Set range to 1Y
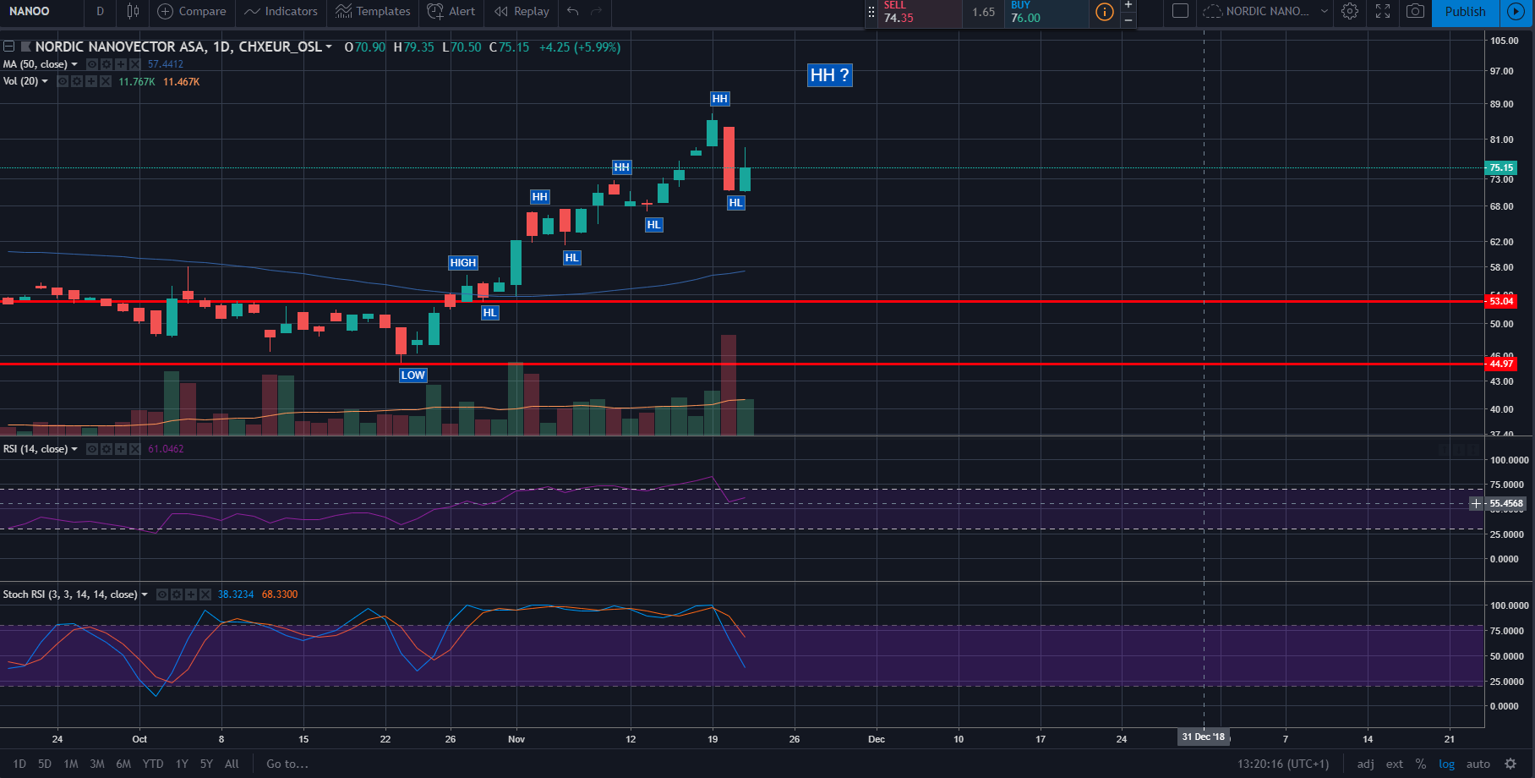The height and width of the screenshot is (778, 1535). coord(182,764)
